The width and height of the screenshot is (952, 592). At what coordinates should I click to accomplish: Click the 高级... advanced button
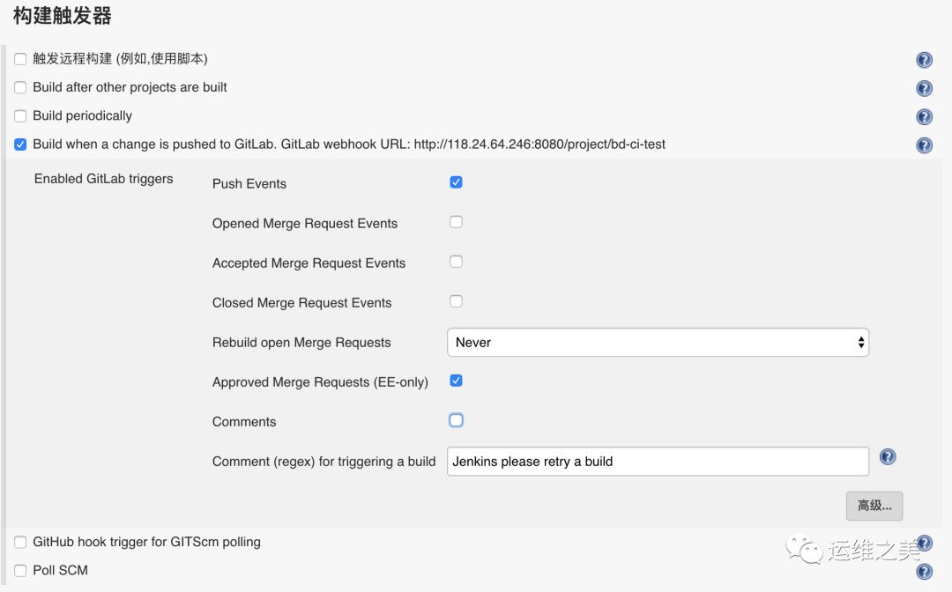point(874,506)
